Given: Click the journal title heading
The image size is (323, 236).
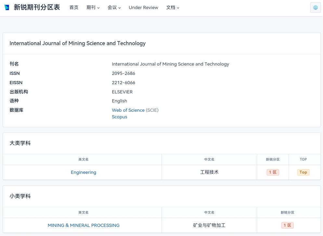Looking at the screenshot, I should coord(77,43).
